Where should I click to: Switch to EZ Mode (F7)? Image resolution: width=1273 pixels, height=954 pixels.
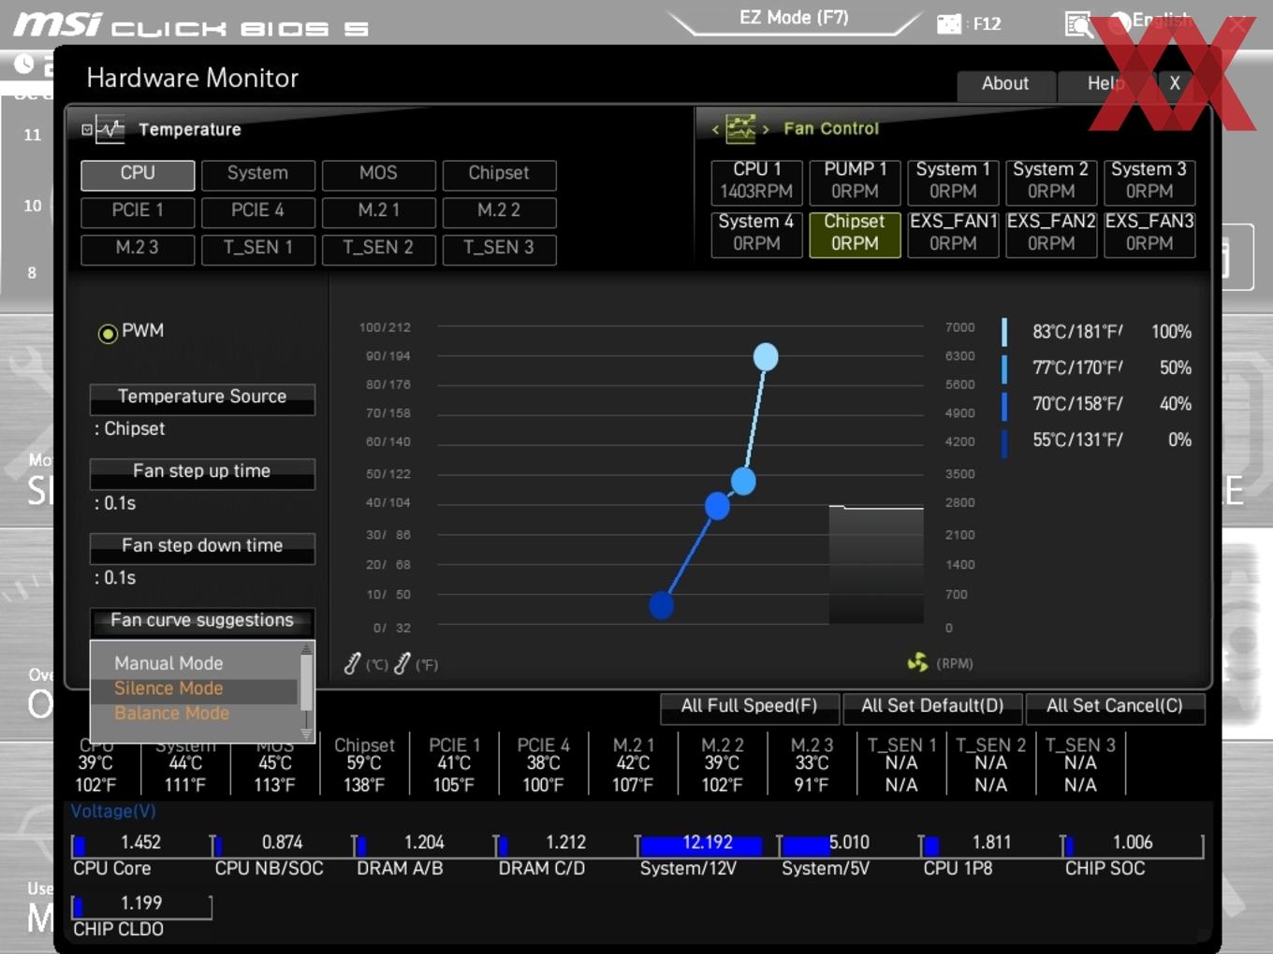(794, 18)
